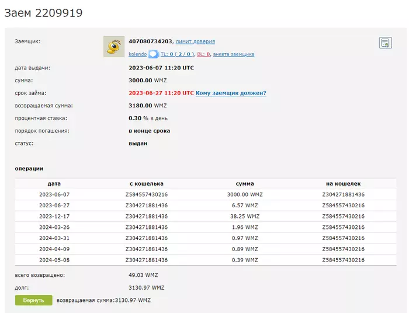409x313 pixels.
Task: Open chat bubble icon next to kolendo
Action: (x=153, y=54)
